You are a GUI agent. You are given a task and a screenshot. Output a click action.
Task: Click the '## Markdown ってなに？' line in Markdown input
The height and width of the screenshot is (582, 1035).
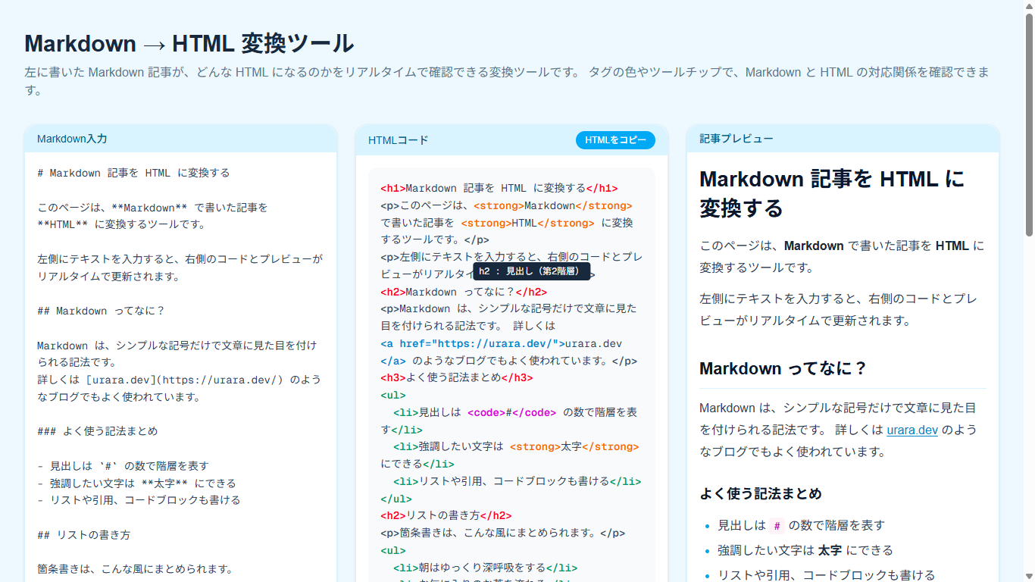101,311
